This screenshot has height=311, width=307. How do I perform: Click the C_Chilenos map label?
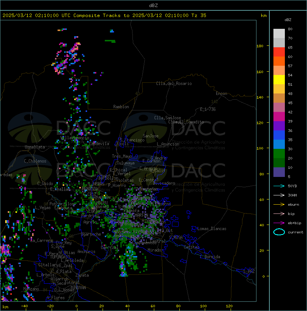point(35,161)
